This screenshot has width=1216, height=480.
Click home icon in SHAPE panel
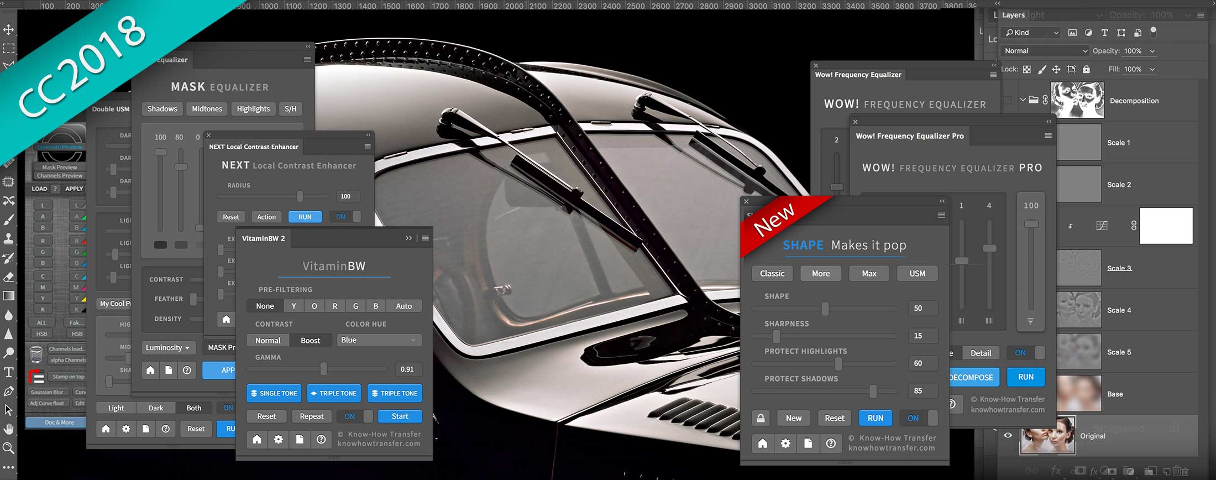click(x=763, y=443)
